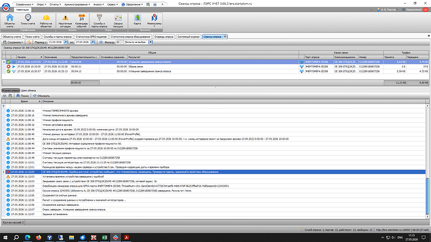Open Сводка текущих ribbon icon
Viewport: 431px width, 242px height.
click(118, 21)
